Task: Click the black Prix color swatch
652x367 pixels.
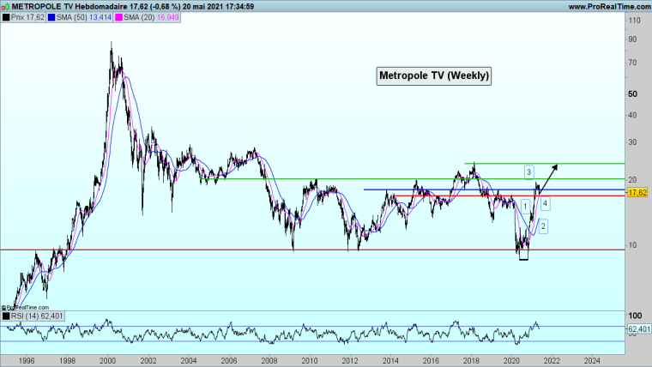Action: [x=6, y=17]
